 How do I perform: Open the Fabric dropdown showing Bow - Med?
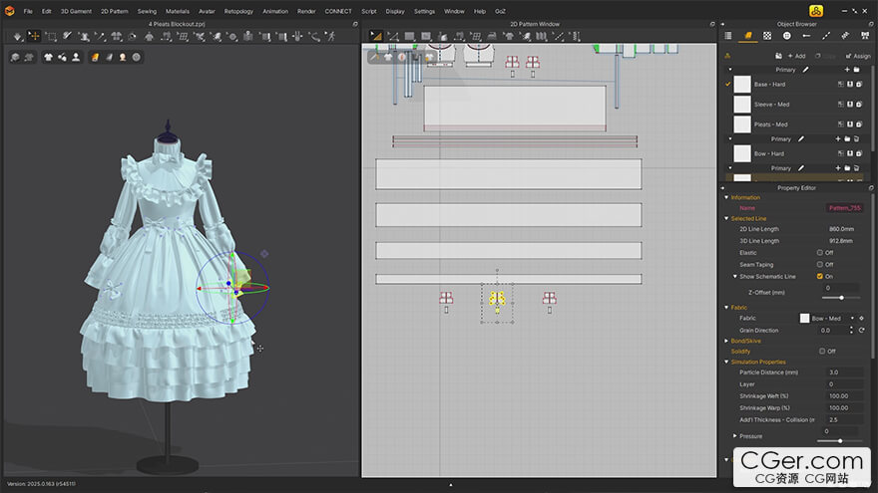point(826,318)
